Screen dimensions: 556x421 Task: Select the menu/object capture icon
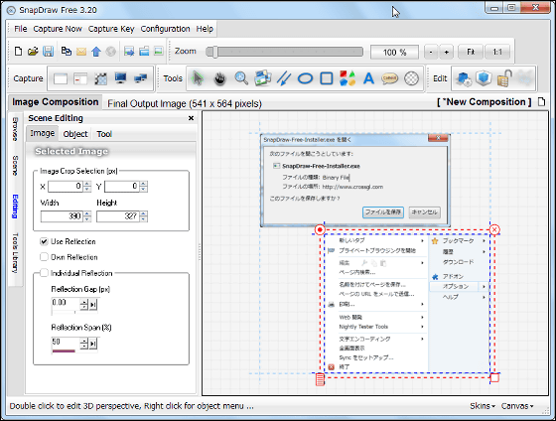[x=80, y=78]
